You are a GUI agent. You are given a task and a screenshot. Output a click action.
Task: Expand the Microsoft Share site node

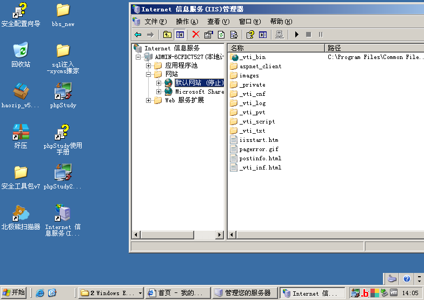[158, 92]
